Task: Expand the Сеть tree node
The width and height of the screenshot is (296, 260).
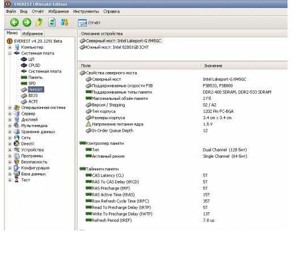Action: coord(10,138)
